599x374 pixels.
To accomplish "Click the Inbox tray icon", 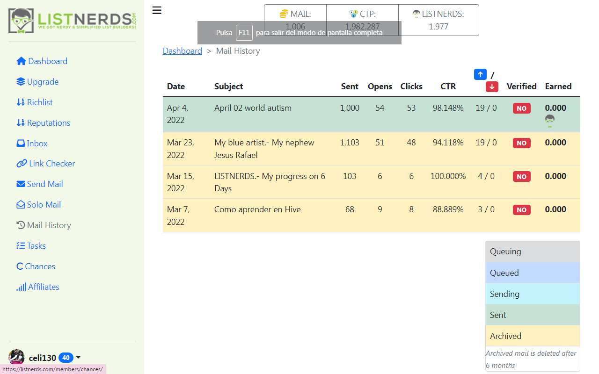I will coord(21,144).
